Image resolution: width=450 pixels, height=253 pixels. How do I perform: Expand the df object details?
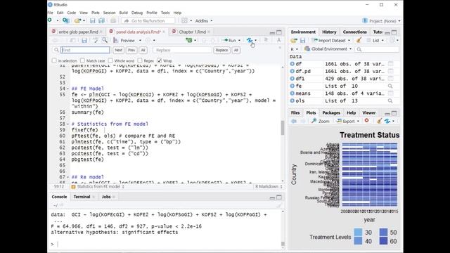292,64
